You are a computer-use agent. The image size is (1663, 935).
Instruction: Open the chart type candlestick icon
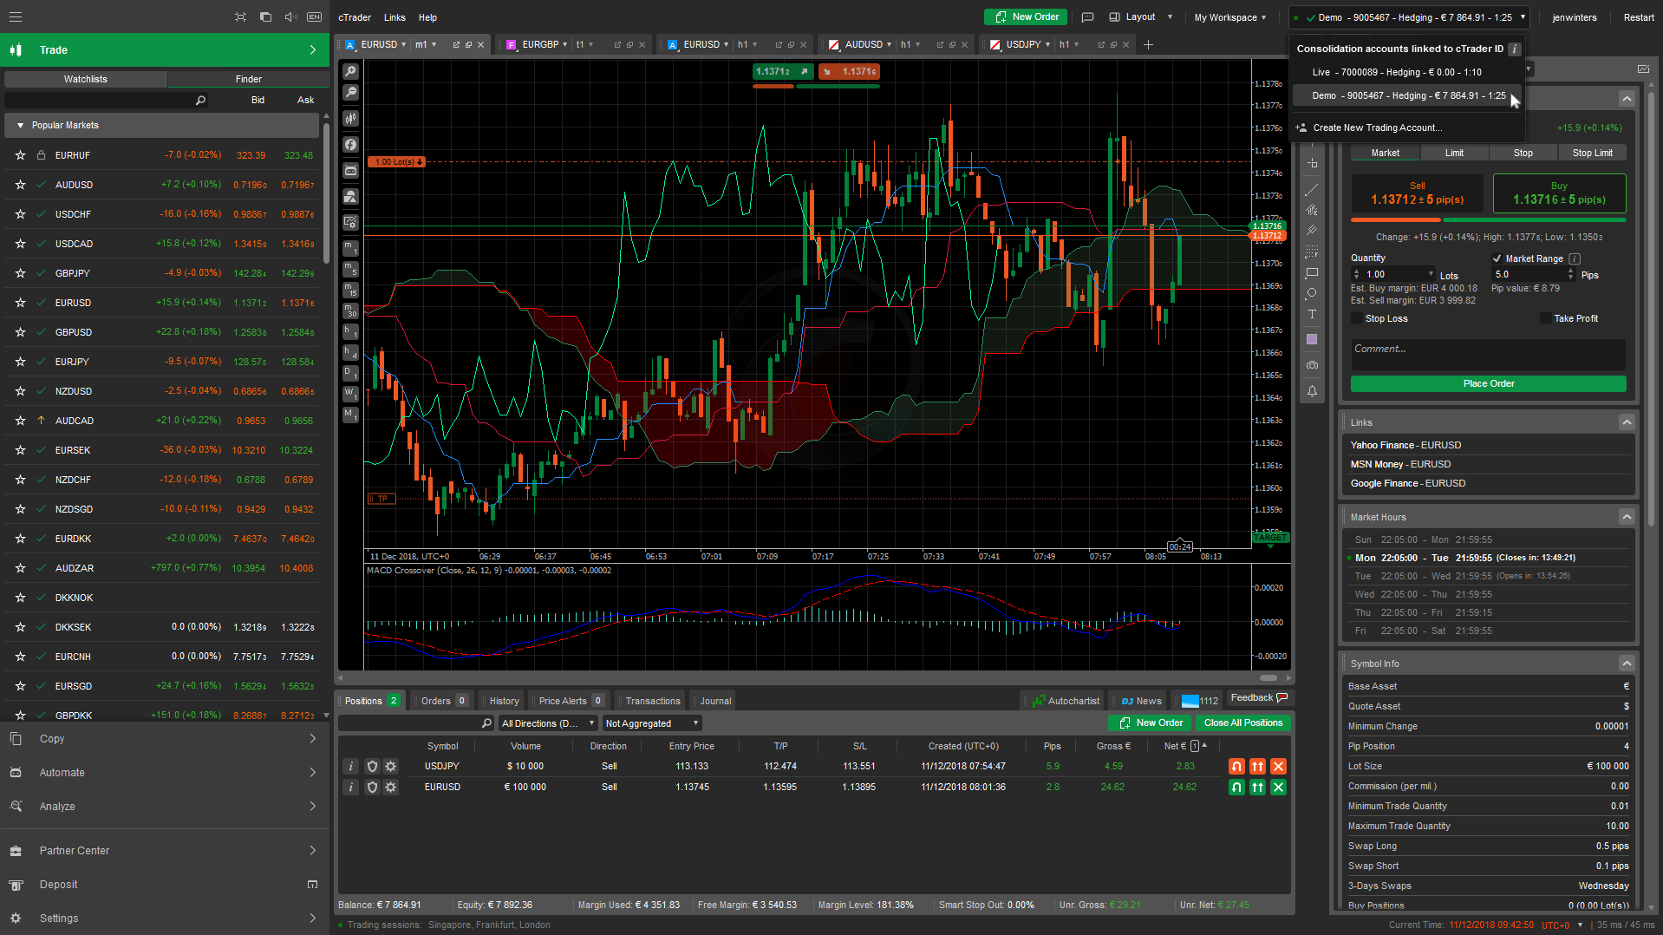tap(350, 118)
